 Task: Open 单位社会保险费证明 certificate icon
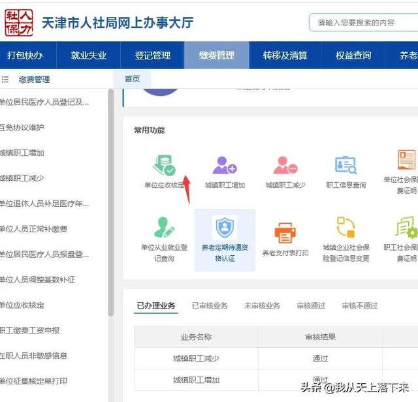tap(407, 160)
